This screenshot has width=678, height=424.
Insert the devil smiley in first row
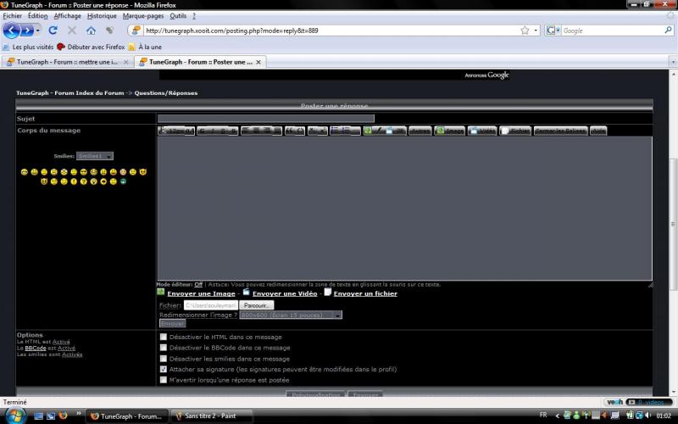click(143, 172)
